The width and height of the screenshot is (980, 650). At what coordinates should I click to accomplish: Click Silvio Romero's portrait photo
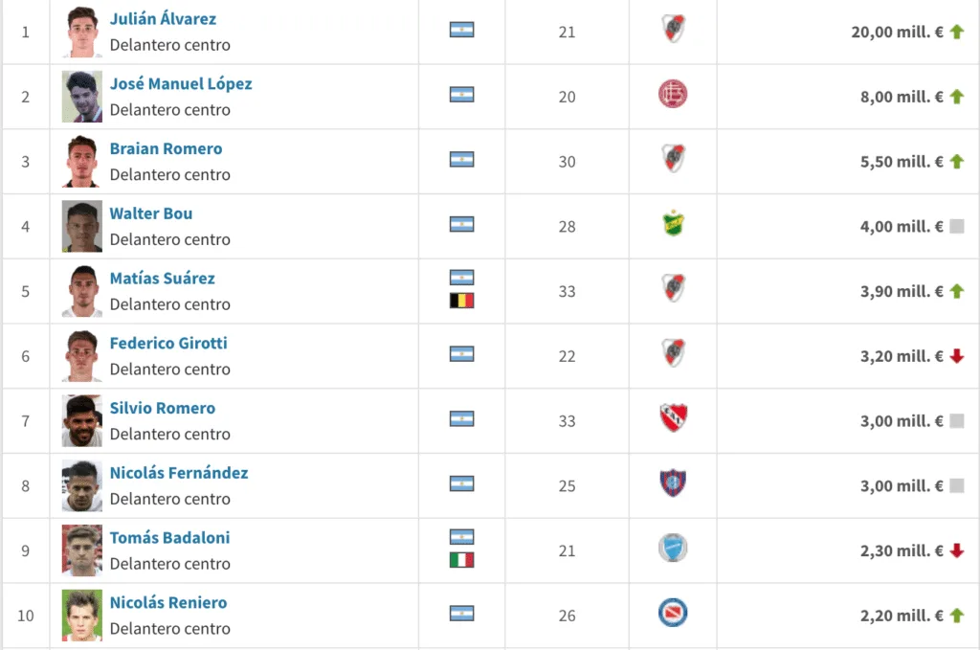pyautogui.click(x=82, y=420)
